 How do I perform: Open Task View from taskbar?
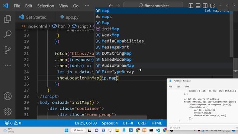coord(89,130)
